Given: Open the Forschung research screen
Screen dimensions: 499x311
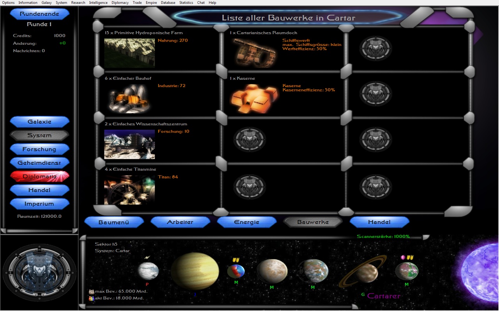Looking at the screenshot, I should (x=39, y=149).
